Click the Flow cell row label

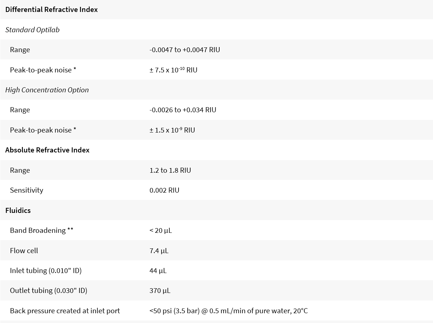pyautogui.click(x=24, y=251)
